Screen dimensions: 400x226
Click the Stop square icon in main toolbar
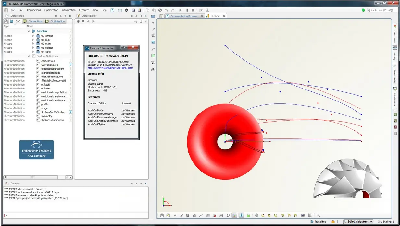point(193,10)
